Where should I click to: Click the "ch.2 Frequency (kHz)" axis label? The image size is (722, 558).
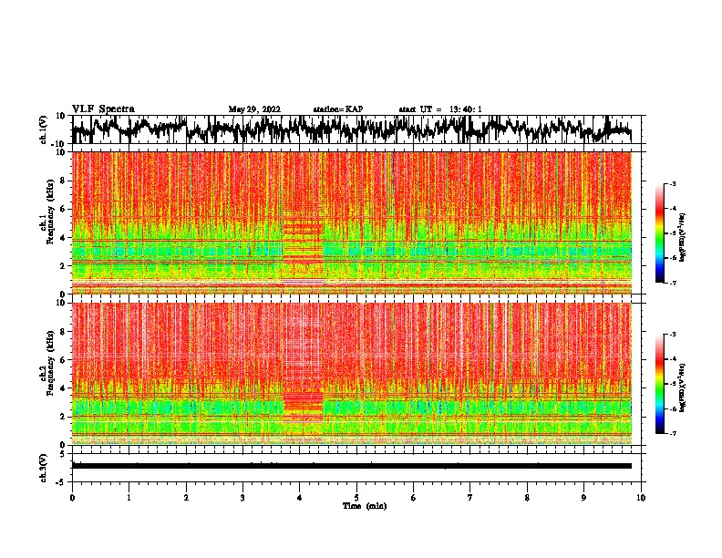tap(46, 363)
